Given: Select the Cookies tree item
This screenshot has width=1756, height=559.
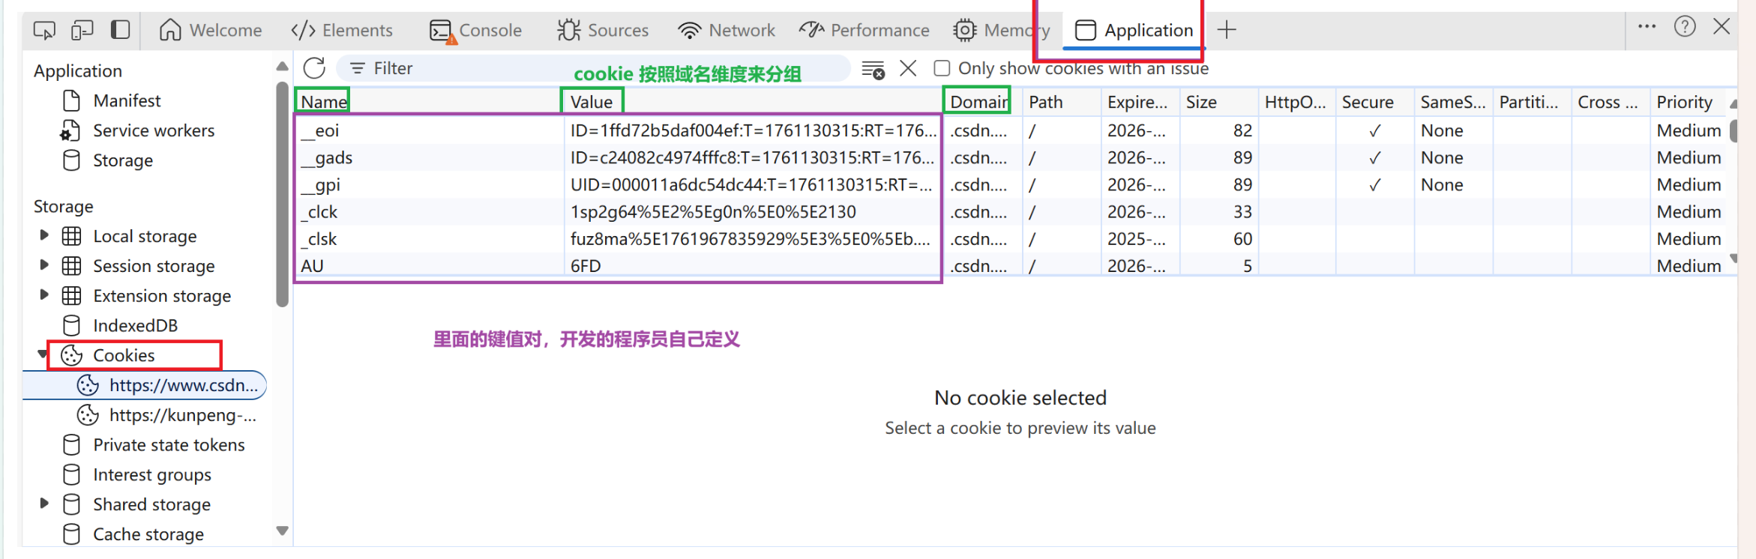Looking at the screenshot, I should coord(124,355).
